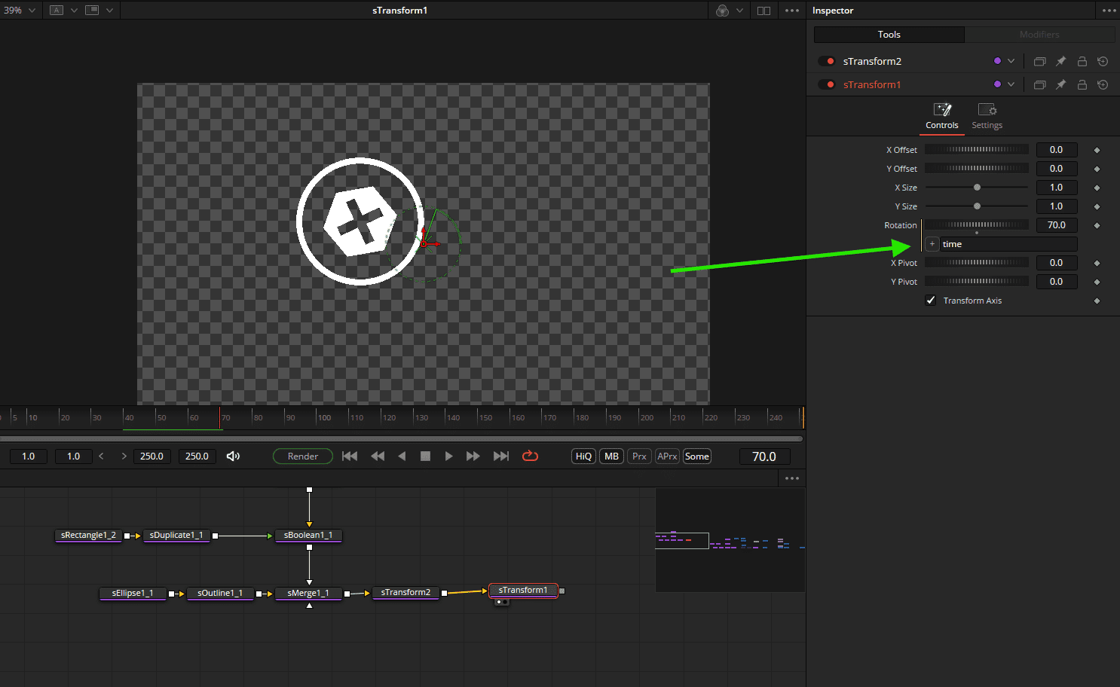The width and height of the screenshot is (1120, 687).
Task: Uncheck the Transform Axis checkbox
Action: coord(931,300)
